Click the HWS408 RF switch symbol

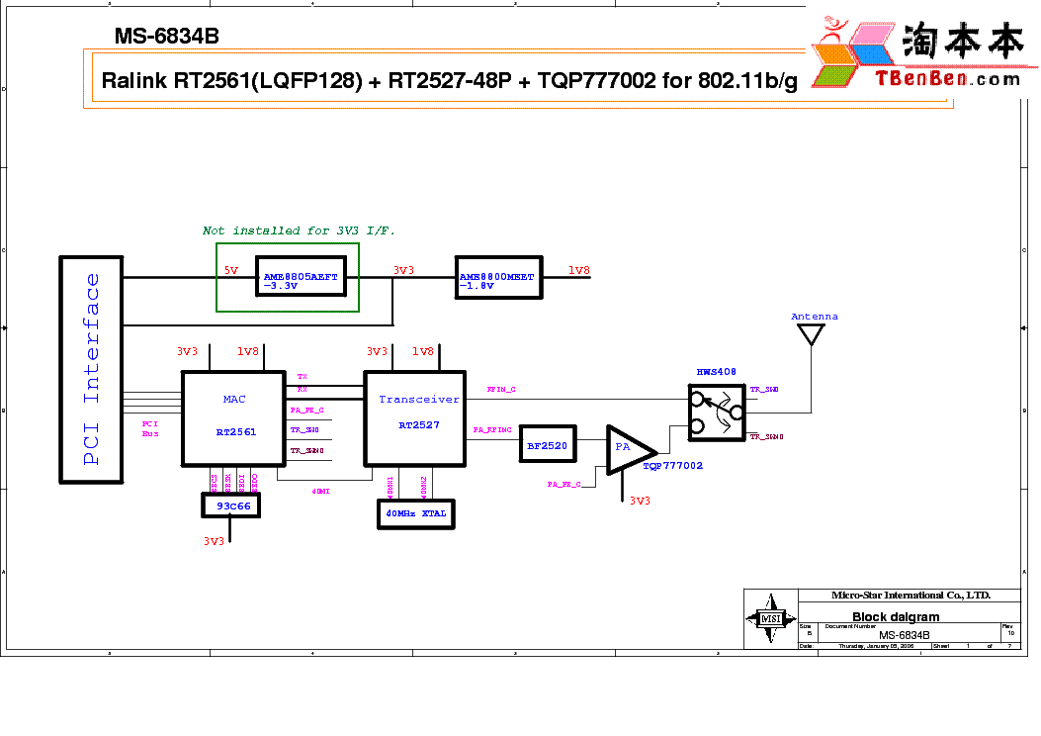717,413
